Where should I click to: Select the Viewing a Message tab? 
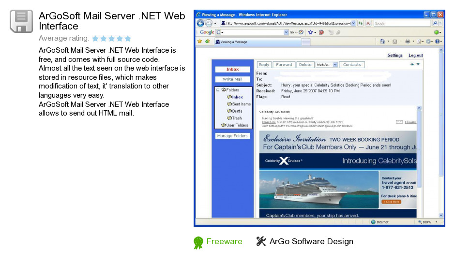pos(258,42)
